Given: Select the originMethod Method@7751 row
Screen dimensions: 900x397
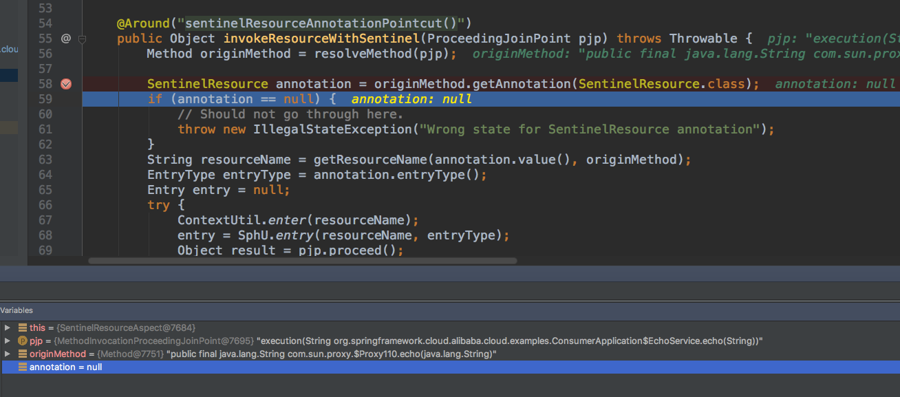Looking at the screenshot, I should tap(450, 354).
